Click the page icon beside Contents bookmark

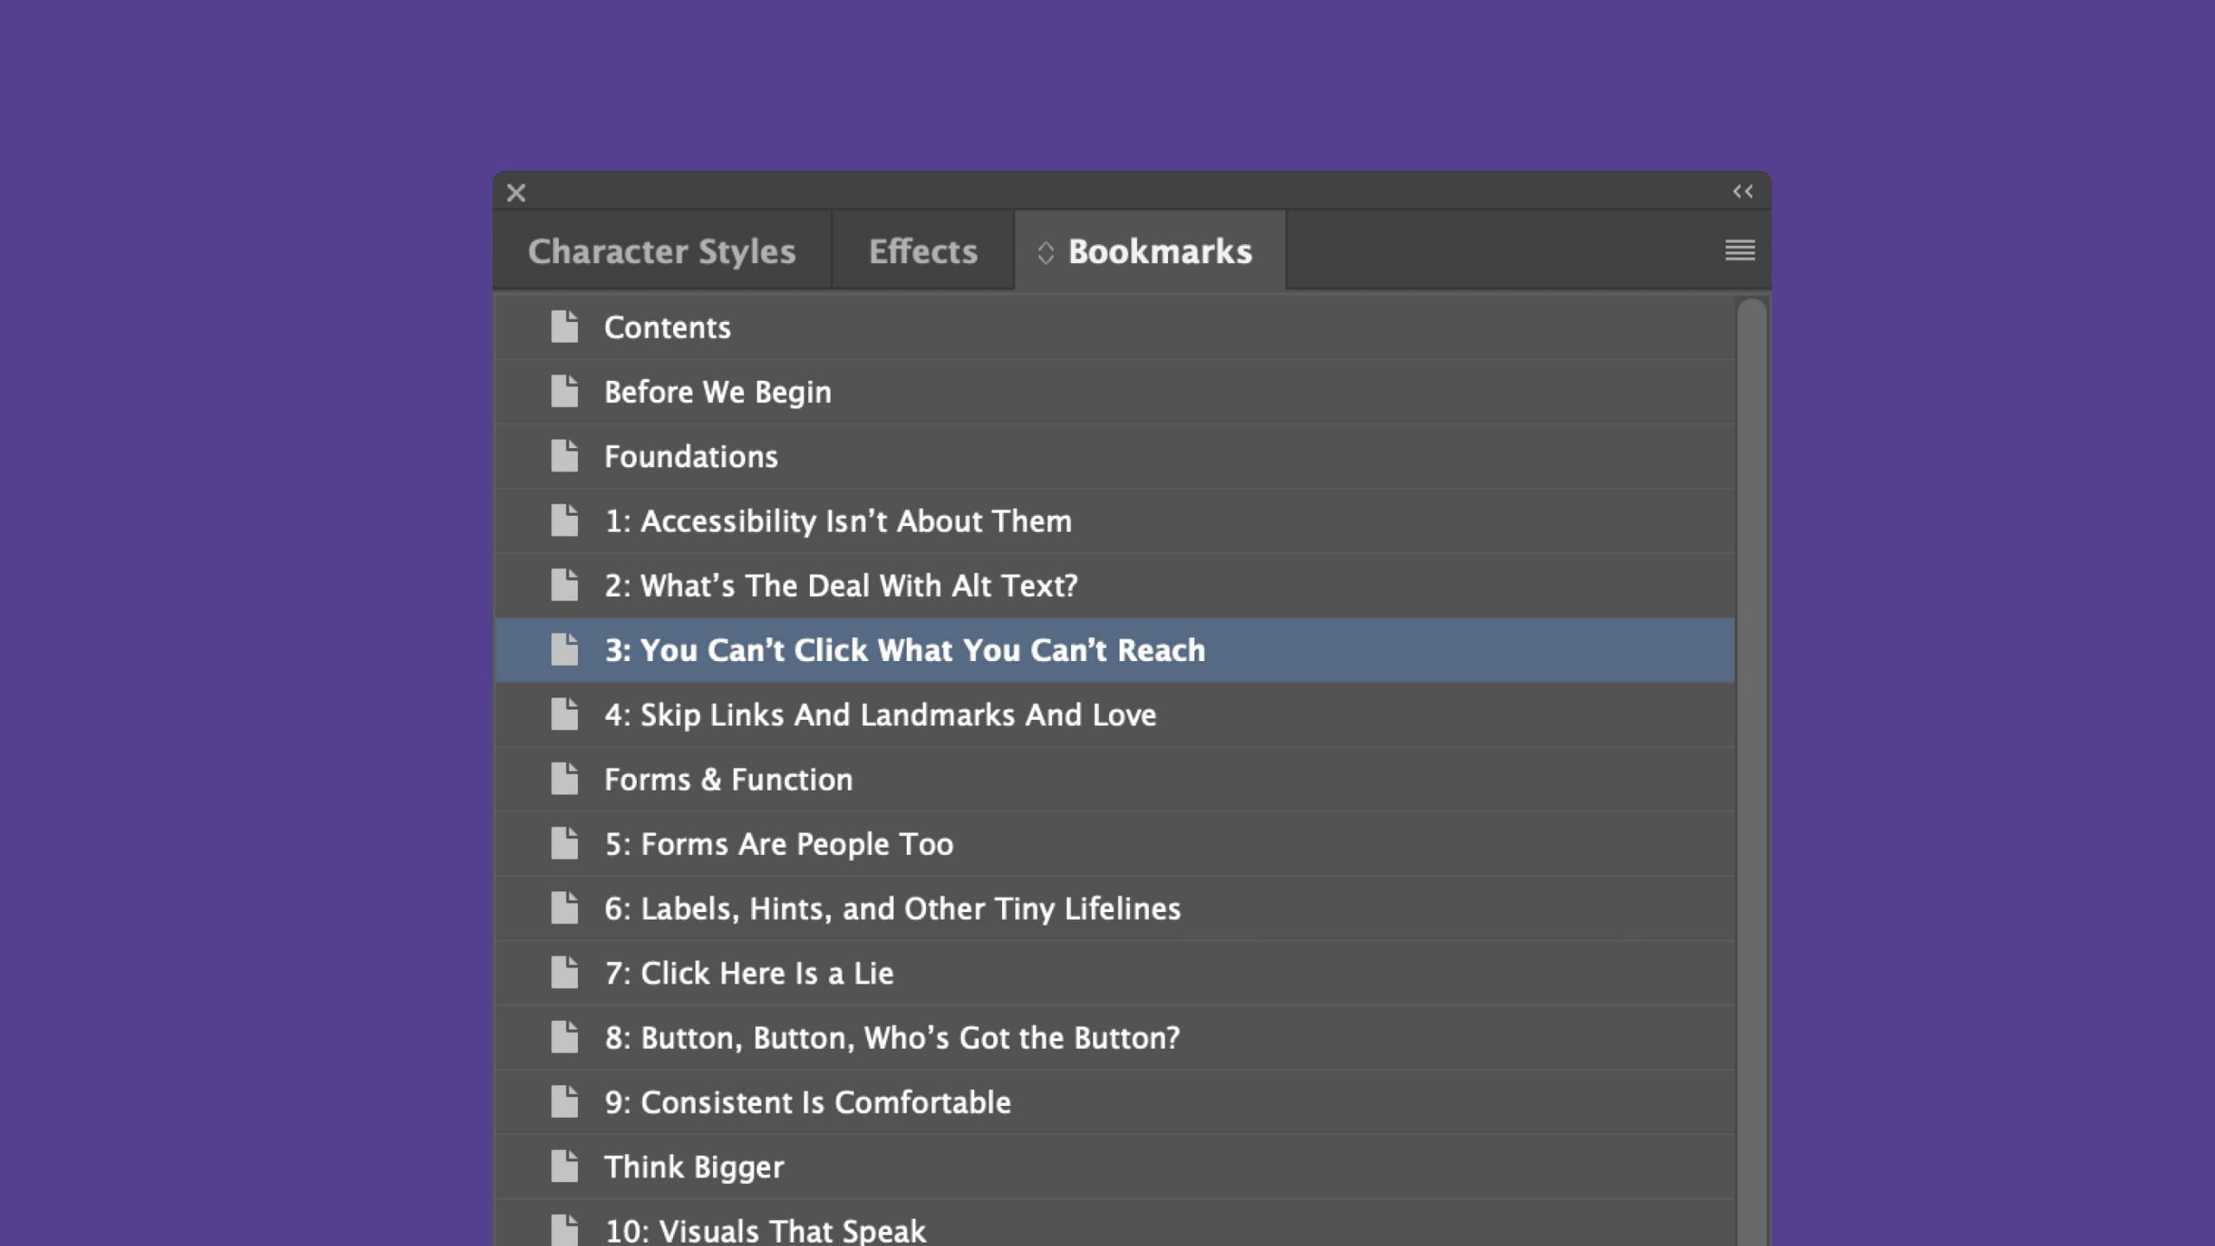[564, 327]
